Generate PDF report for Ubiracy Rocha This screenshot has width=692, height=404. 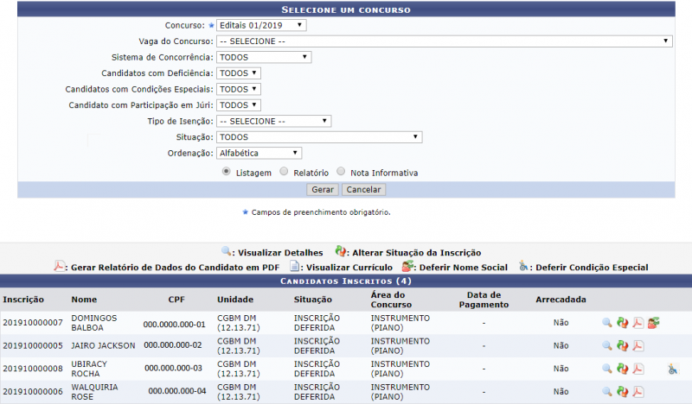point(638,369)
